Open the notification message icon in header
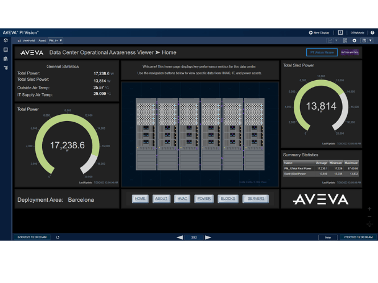 340,32
